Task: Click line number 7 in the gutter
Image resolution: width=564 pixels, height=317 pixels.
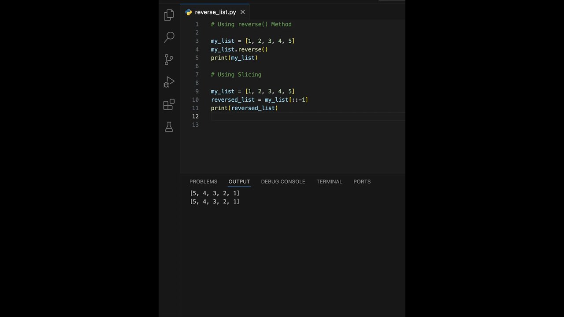Action: pyautogui.click(x=197, y=74)
